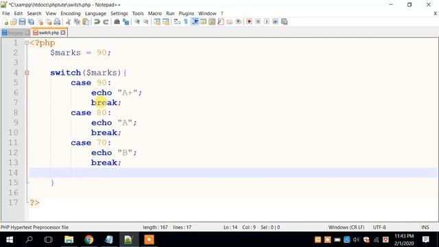Open the Tools menu
This screenshot has height=247, width=439.
point(138,14)
